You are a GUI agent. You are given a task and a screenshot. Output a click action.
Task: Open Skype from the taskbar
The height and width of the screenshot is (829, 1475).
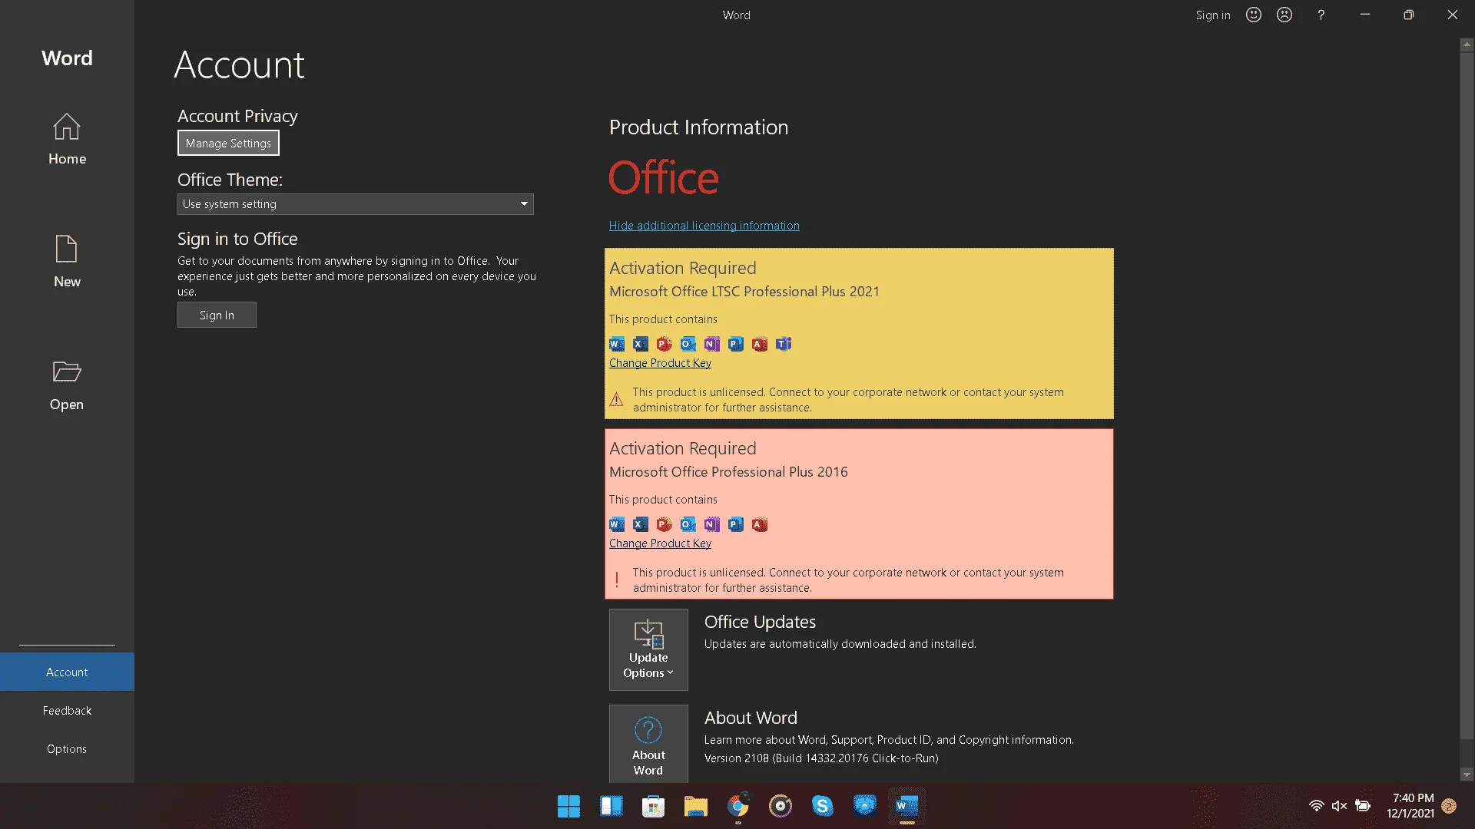coord(822,806)
